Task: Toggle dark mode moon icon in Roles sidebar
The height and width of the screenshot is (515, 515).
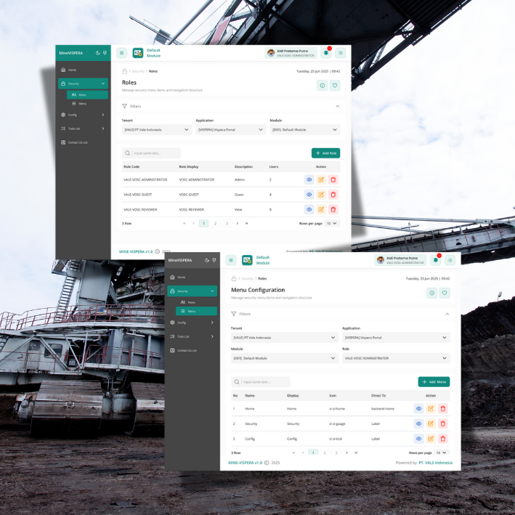Action: coord(97,53)
